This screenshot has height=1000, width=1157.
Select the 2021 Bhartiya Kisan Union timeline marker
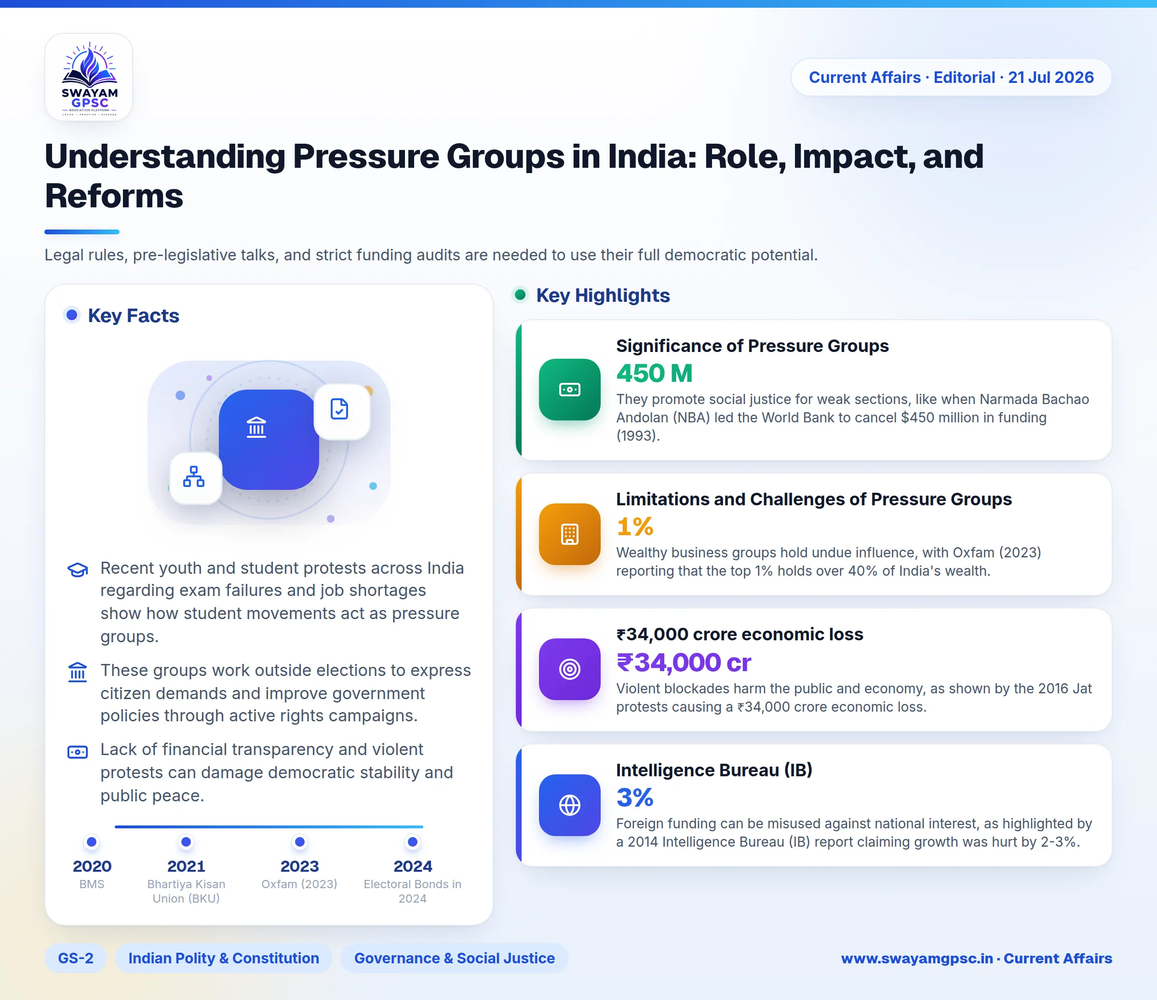[186, 841]
